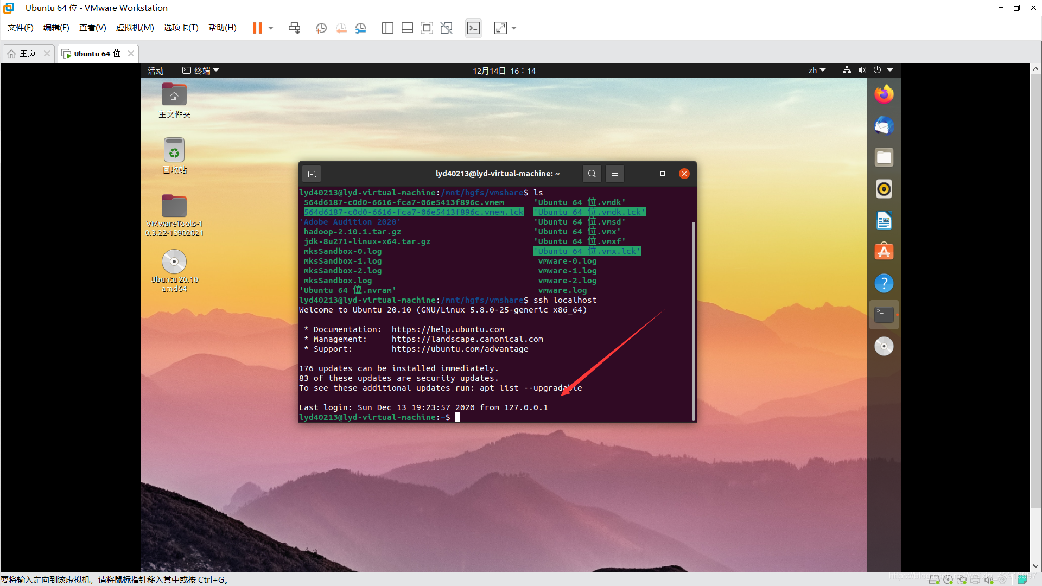Click the stretch guest display icon

click(500, 28)
